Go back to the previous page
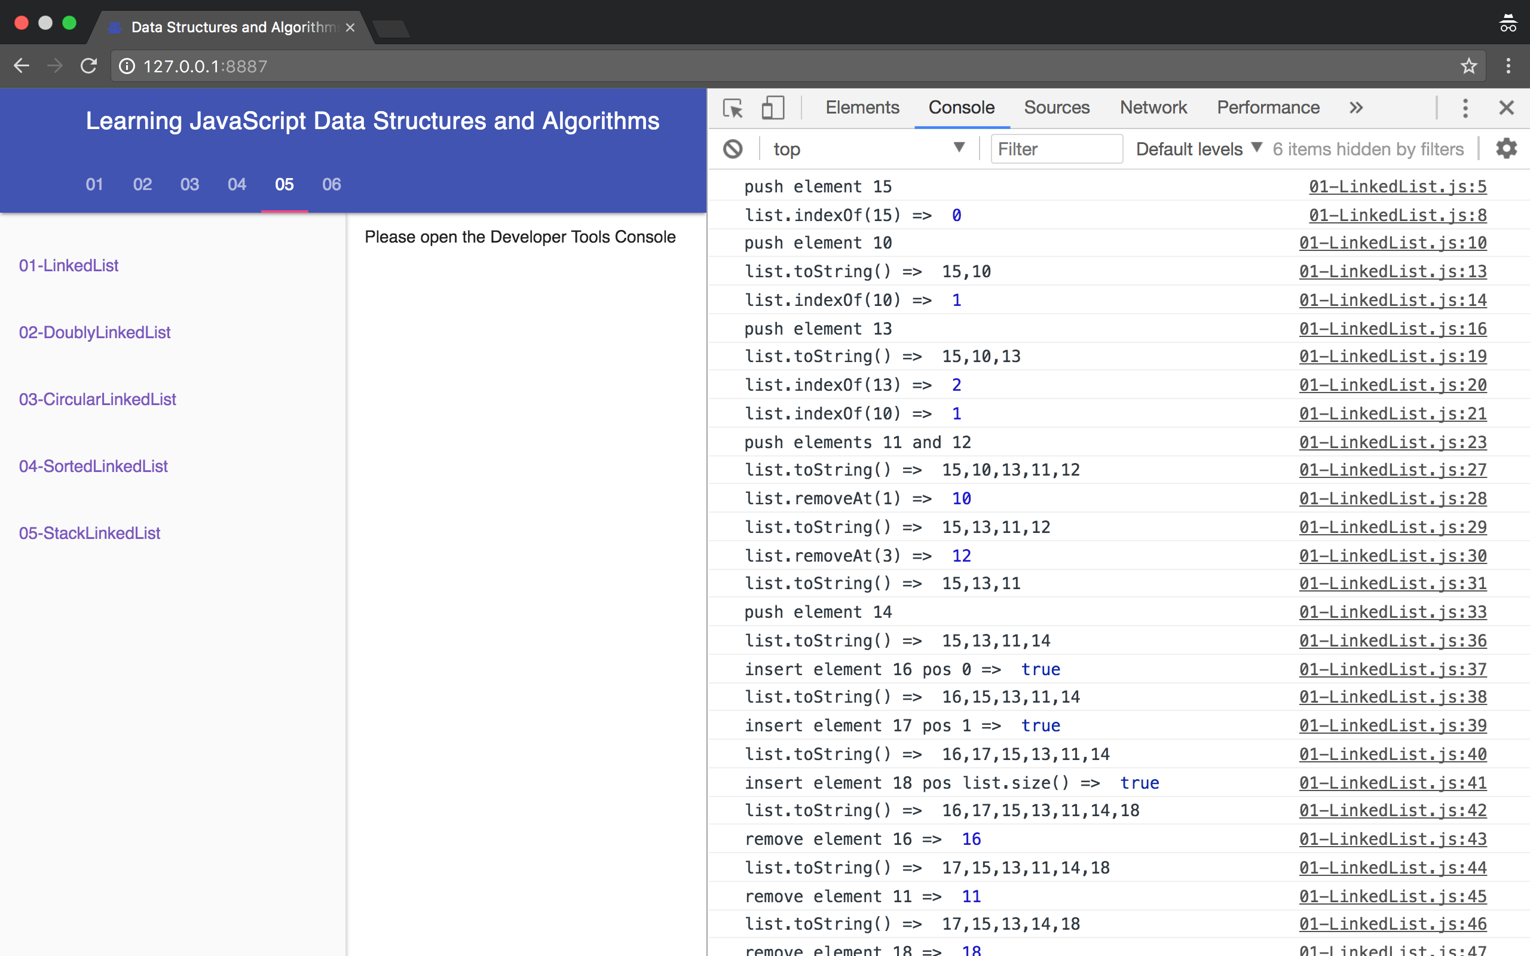 [x=22, y=66]
